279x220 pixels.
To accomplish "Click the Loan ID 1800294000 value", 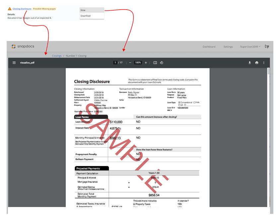I will click(183, 108).
